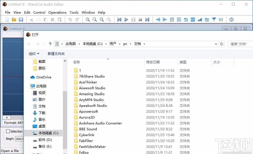The height and width of the screenshot is (154, 253).
Task: Open the Hz frequency icon
Action: pyautogui.click(x=207, y=20)
